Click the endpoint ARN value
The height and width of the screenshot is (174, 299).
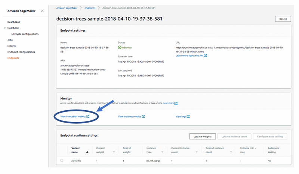[83, 70]
